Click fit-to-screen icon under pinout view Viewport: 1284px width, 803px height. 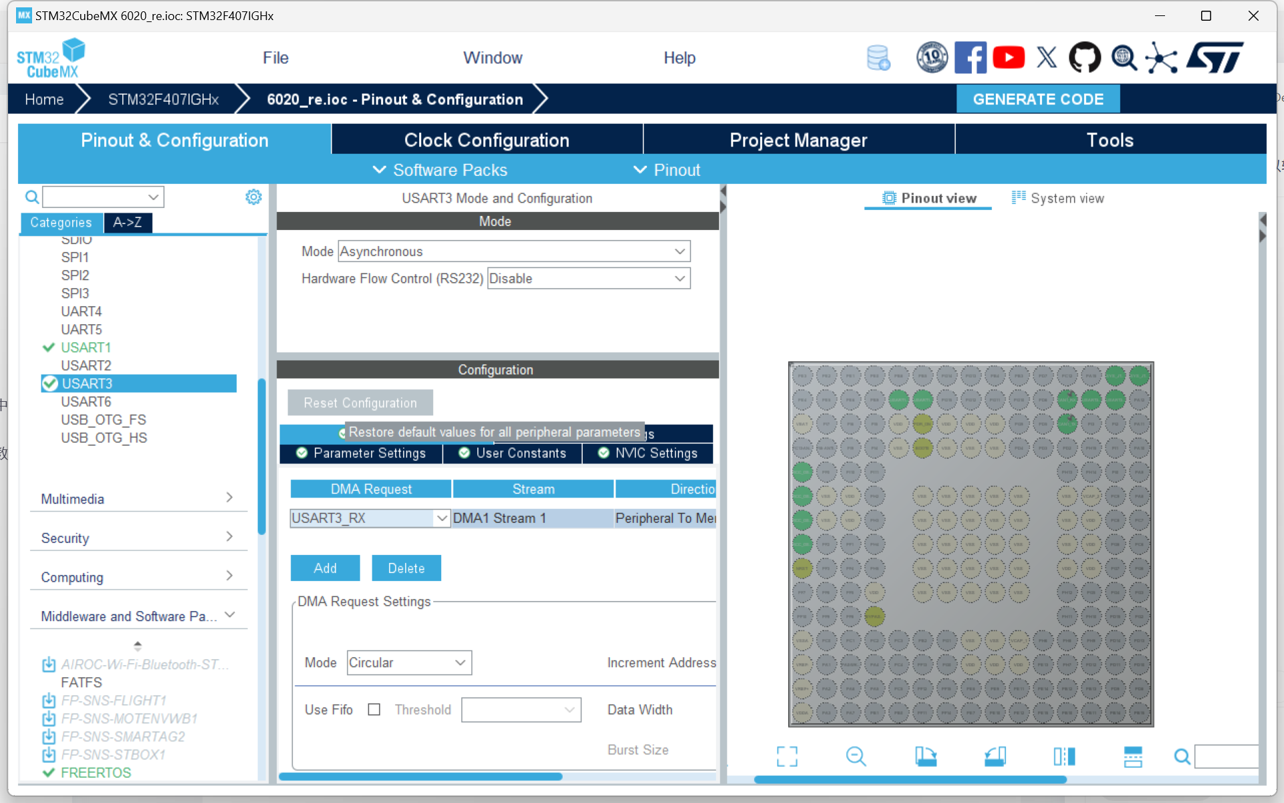tap(787, 756)
